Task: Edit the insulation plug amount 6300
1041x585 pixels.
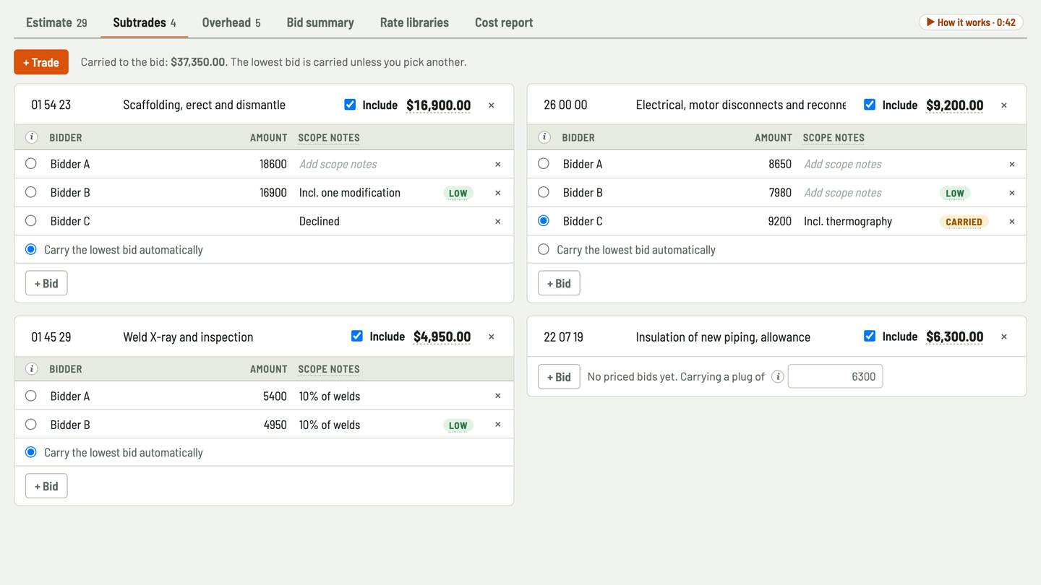Action: pyautogui.click(x=835, y=376)
